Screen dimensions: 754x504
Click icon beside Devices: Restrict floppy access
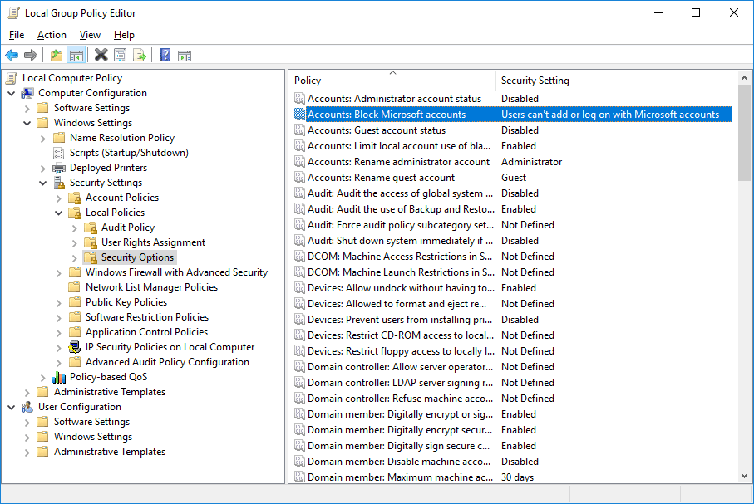point(299,351)
